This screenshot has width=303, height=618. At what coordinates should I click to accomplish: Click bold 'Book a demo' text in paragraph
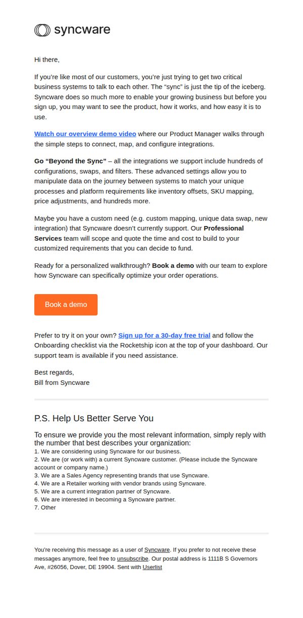pos(173,265)
